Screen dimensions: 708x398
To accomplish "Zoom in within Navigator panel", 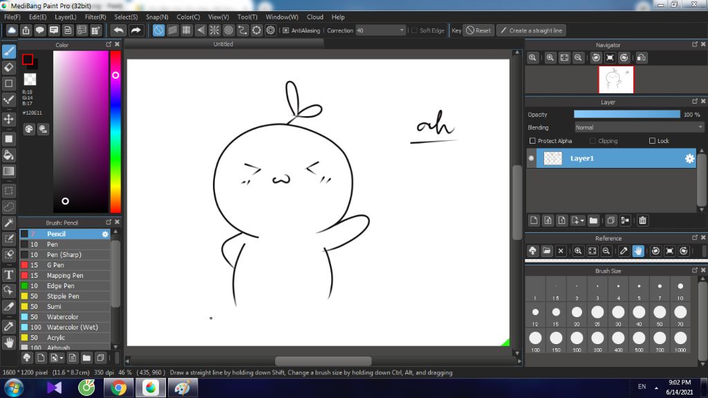I will click(550, 58).
